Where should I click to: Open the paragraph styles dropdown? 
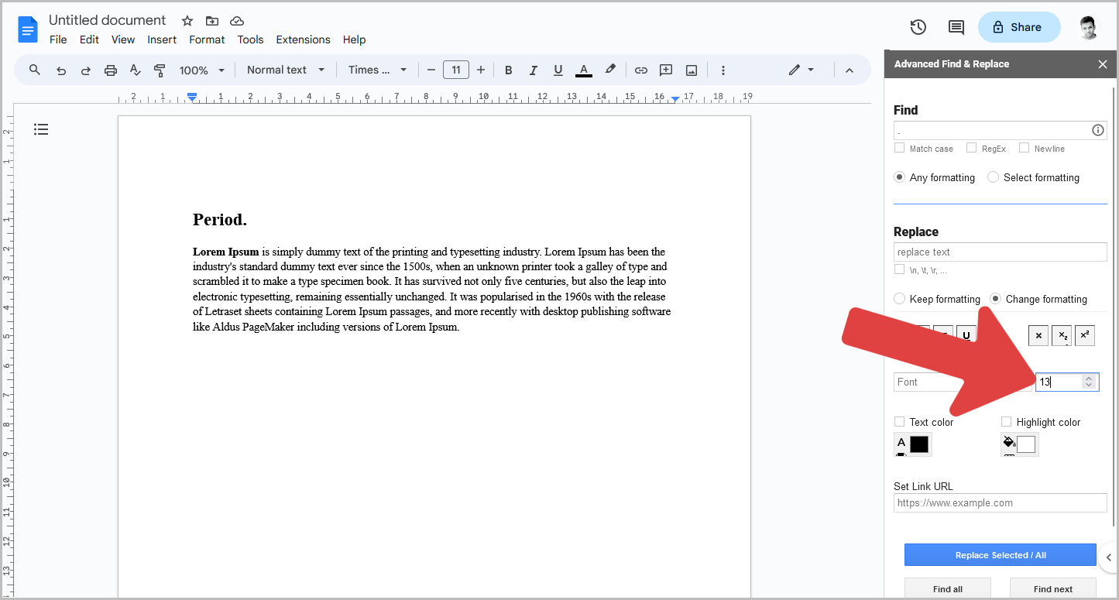click(286, 70)
